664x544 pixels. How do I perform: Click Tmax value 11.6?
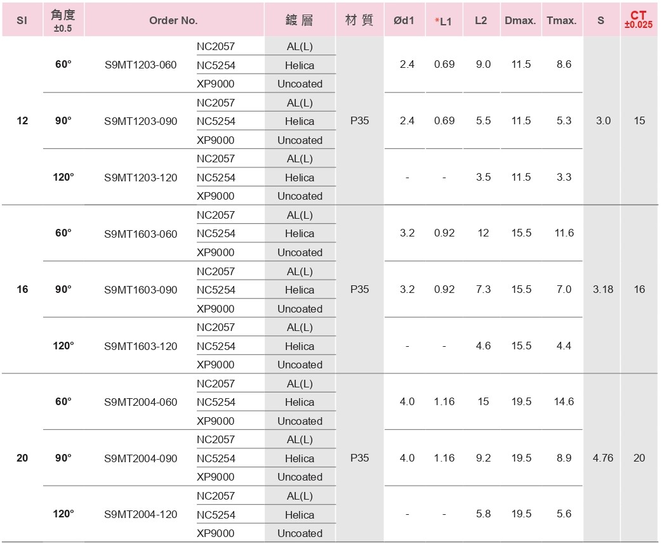(x=564, y=233)
